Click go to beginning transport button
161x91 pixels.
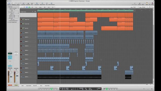click(39, 89)
